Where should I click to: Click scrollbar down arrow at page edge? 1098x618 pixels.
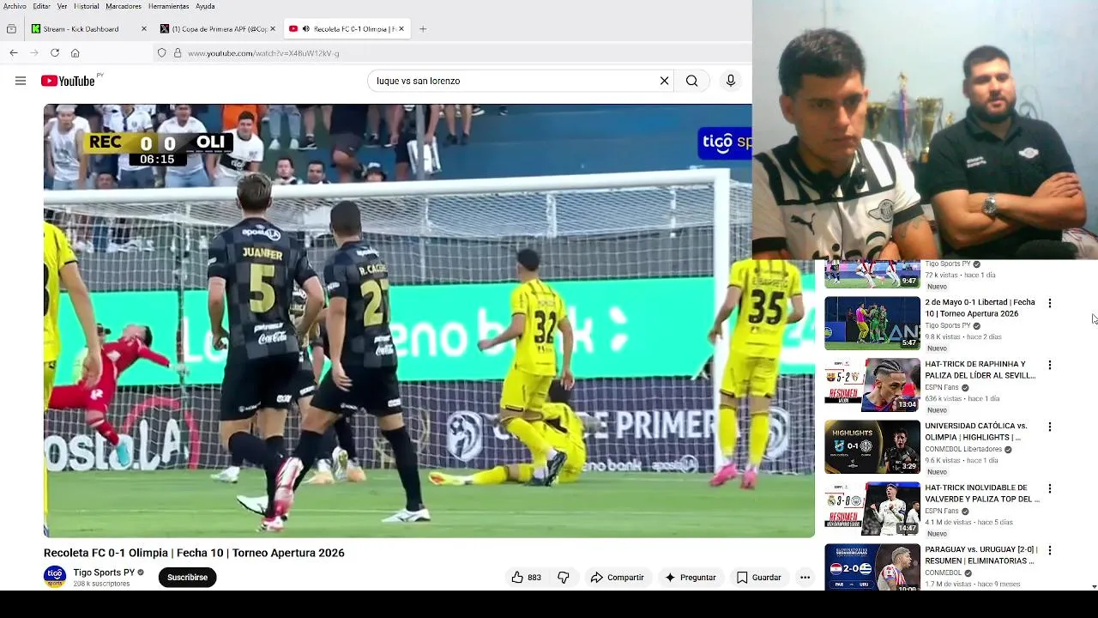[1094, 586]
